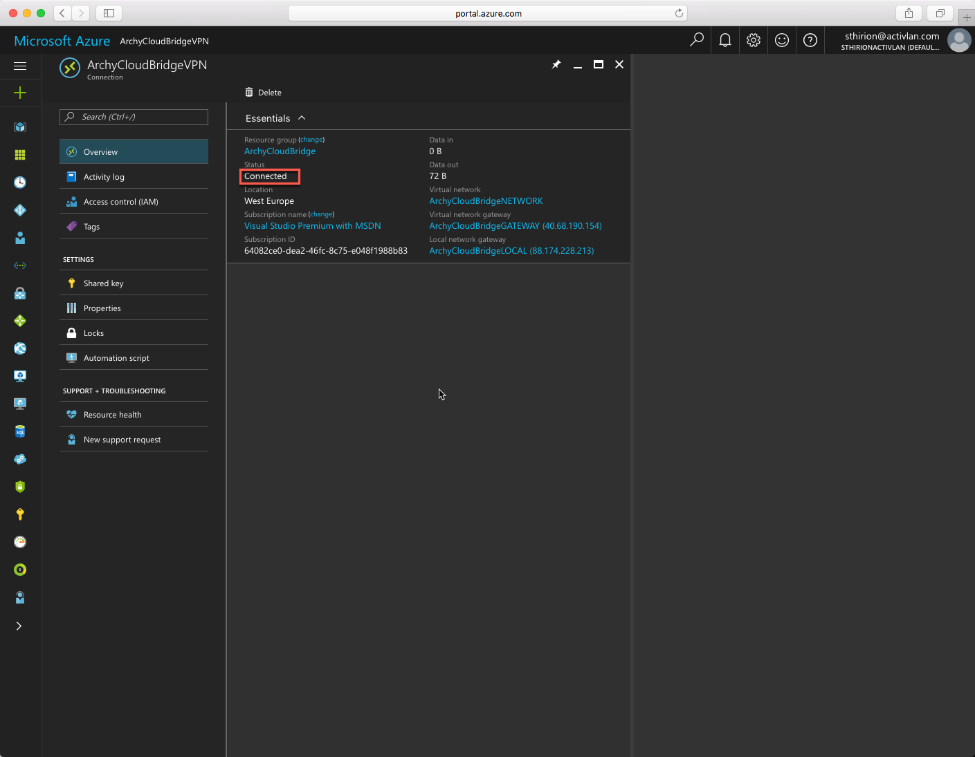Click change link beside Resource group
The height and width of the screenshot is (757, 975).
tap(311, 140)
